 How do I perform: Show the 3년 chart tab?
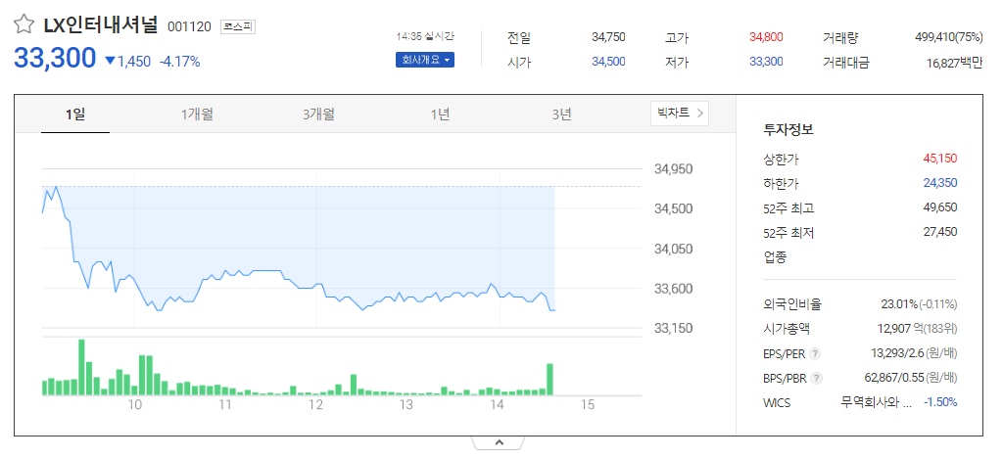click(x=561, y=115)
